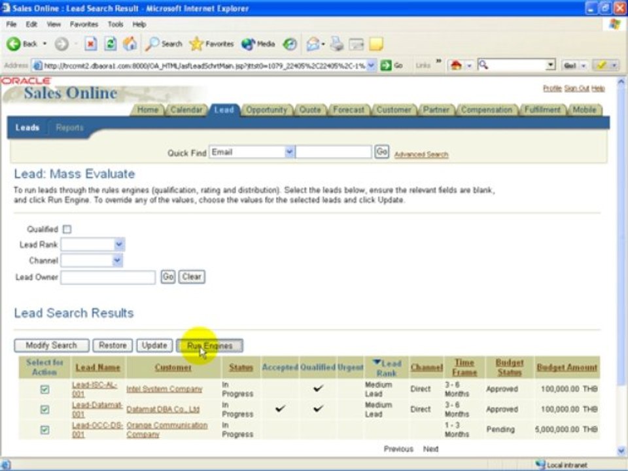This screenshot has width=628, height=471.
Task: Click the Clear button
Action: point(192,277)
